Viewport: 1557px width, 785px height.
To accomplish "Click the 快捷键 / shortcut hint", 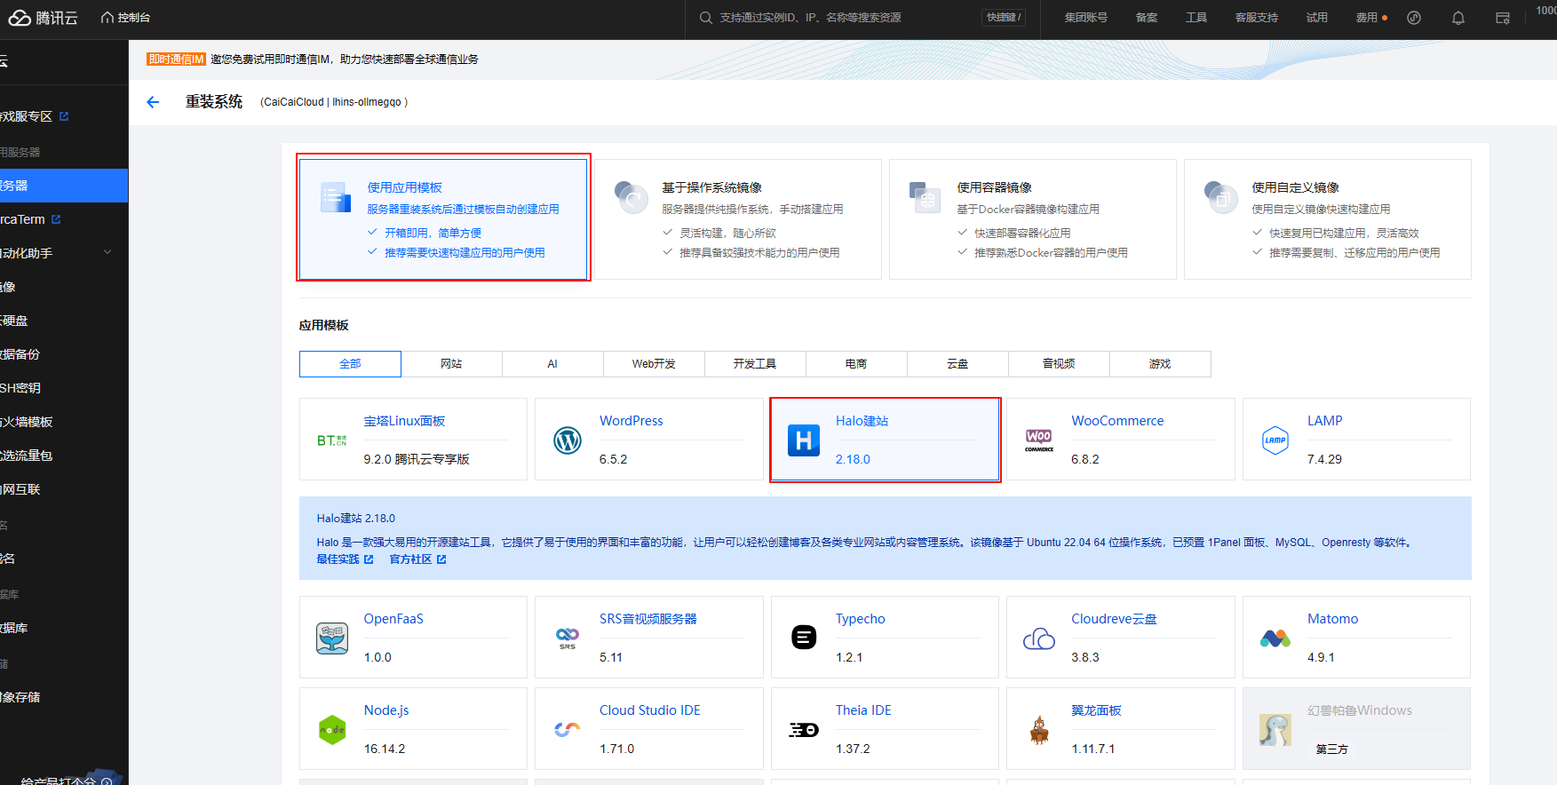I will pyautogui.click(x=1004, y=18).
